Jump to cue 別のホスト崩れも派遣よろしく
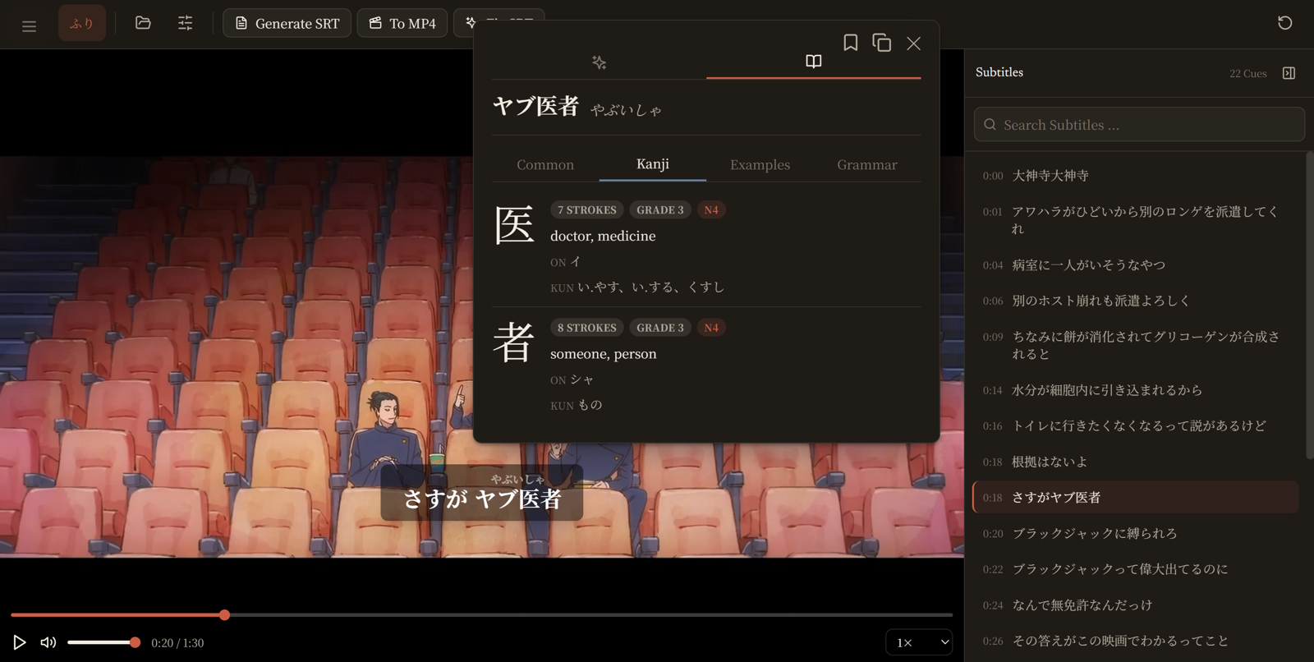 point(1136,301)
